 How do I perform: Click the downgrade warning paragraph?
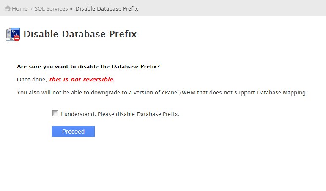(162, 92)
